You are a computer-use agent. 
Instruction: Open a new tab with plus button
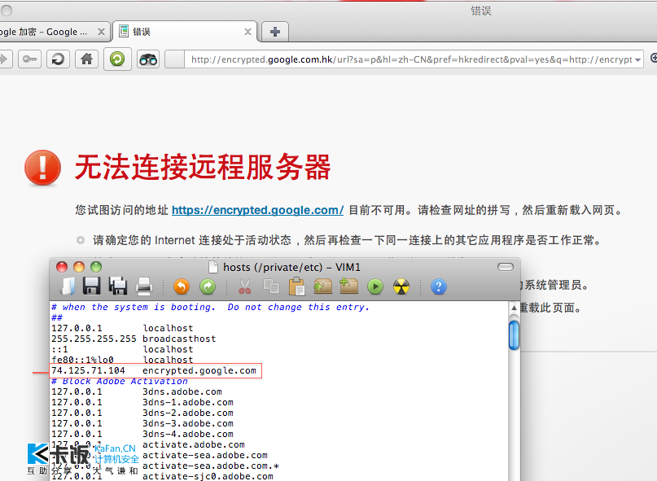[x=275, y=32]
